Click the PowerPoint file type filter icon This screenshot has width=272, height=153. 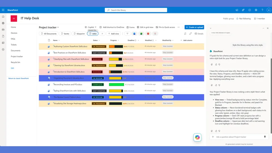pos(148,34)
